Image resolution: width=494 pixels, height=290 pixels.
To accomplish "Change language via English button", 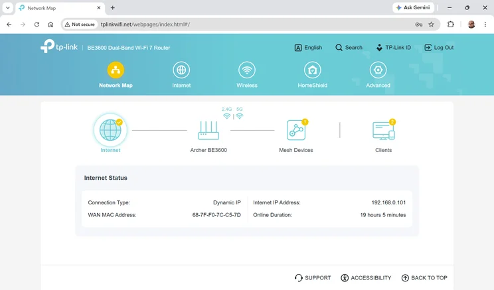I will (x=308, y=48).
